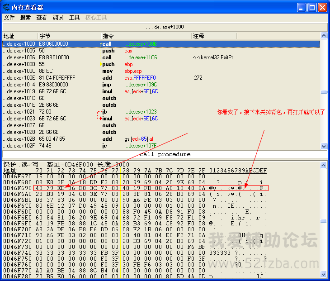Select the push ebp row at de.exe+100B
This screenshot has width=330, height=281.
click(x=161, y=64)
